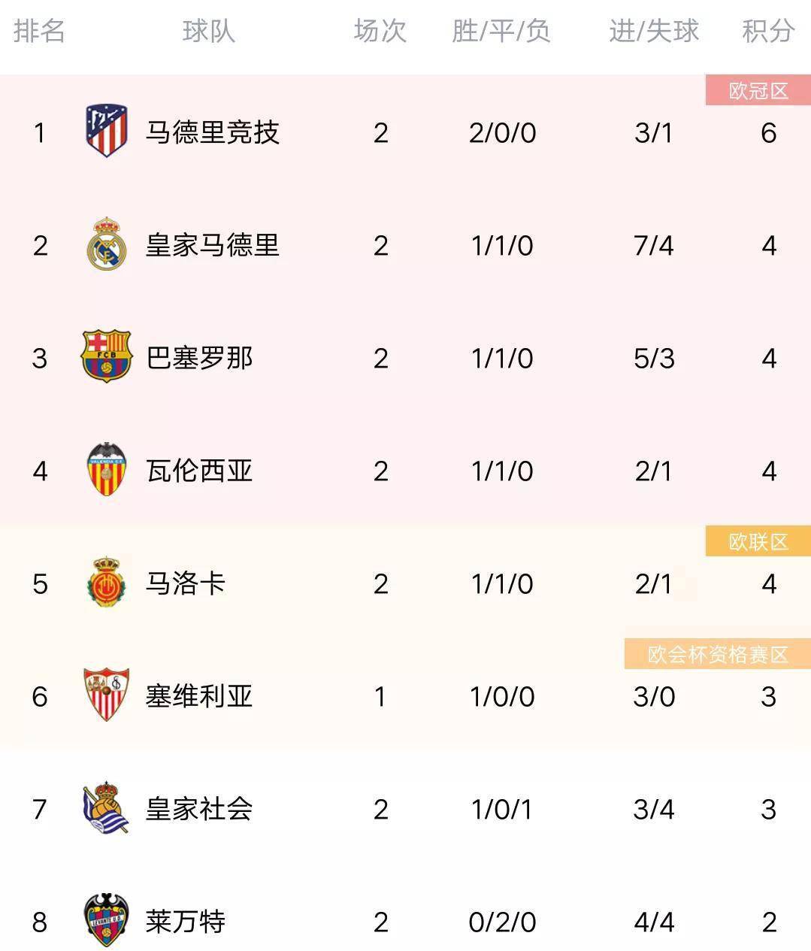This screenshot has height=951, width=811.
Task: Click the 场次 column header
Action: point(380,32)
